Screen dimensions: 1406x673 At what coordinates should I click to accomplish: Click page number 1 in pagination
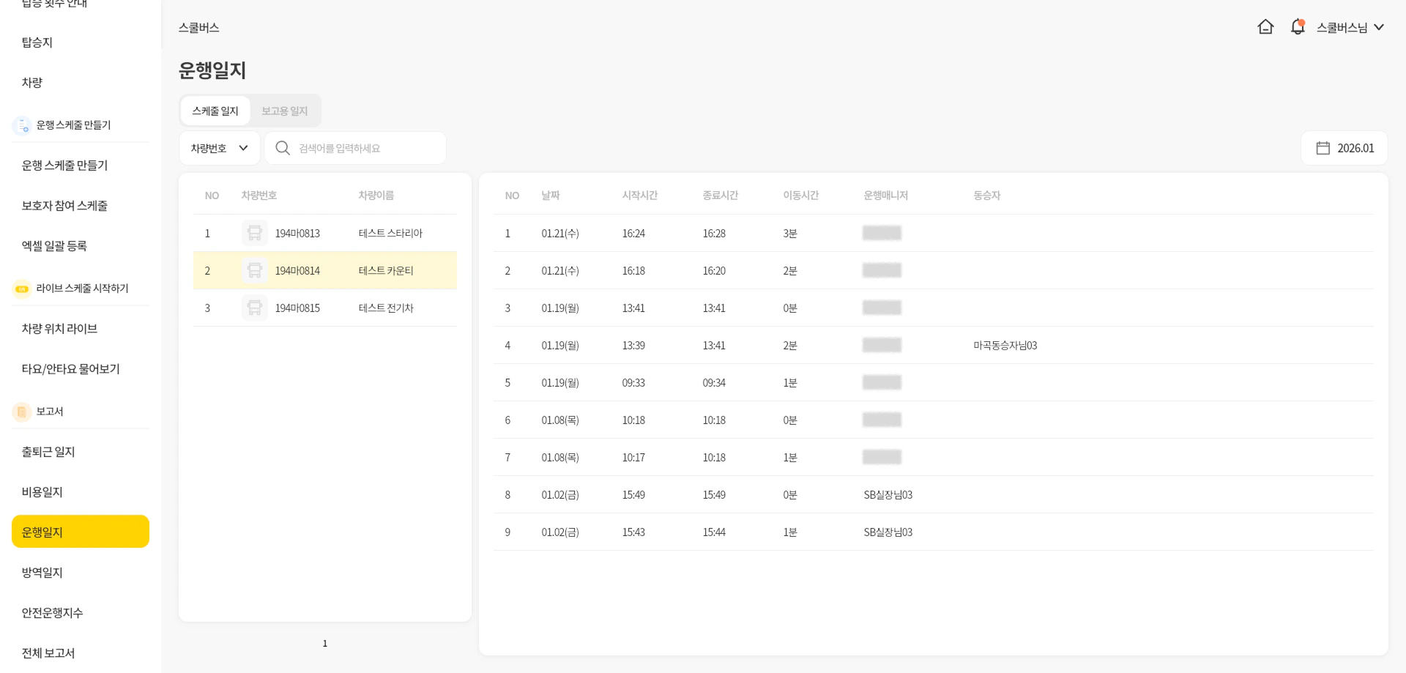325,643
